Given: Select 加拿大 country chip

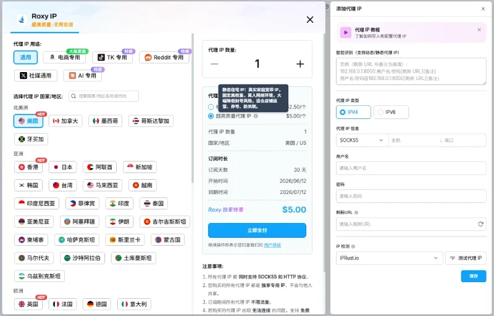Looking at the screenshot, I should click(x=65, y=121).
